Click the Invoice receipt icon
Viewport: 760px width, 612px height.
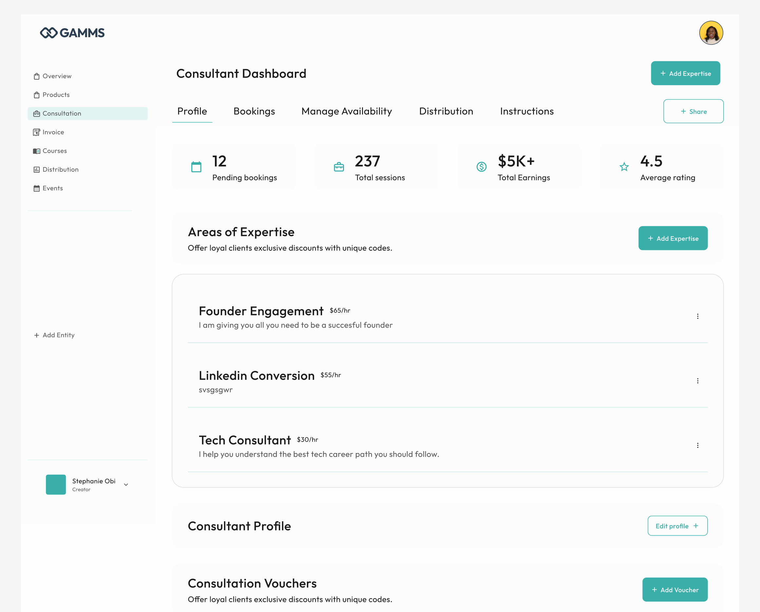36,132
